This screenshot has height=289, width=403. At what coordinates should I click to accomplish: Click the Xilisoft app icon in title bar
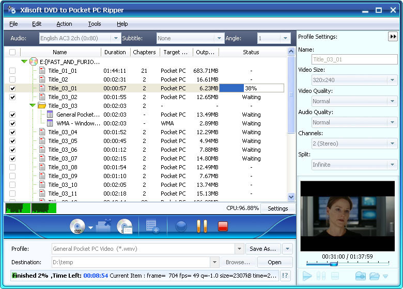pyautogui.click(x=12, y=10)
